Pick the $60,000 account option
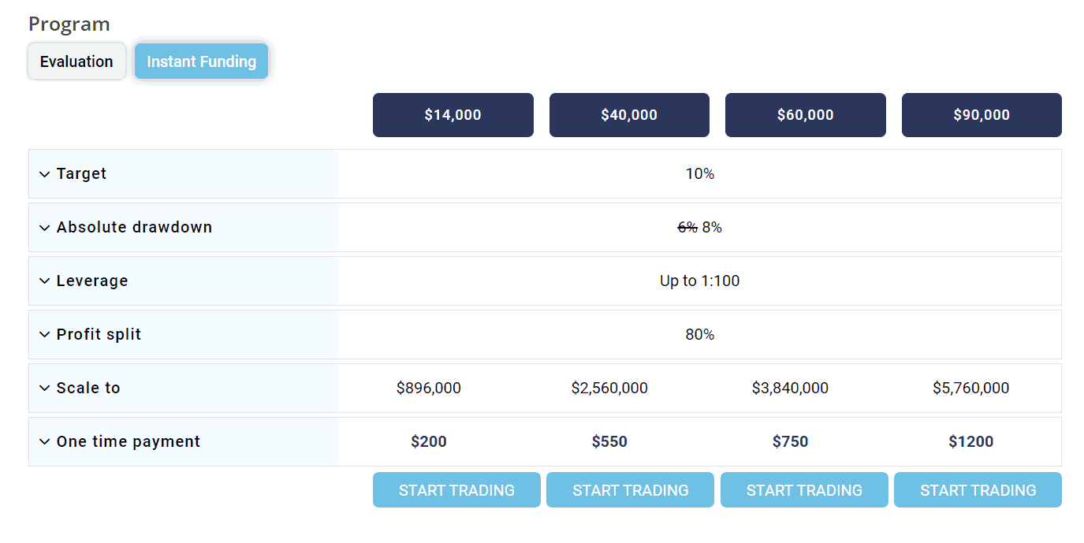1084x543 pixels. (805, 115)
